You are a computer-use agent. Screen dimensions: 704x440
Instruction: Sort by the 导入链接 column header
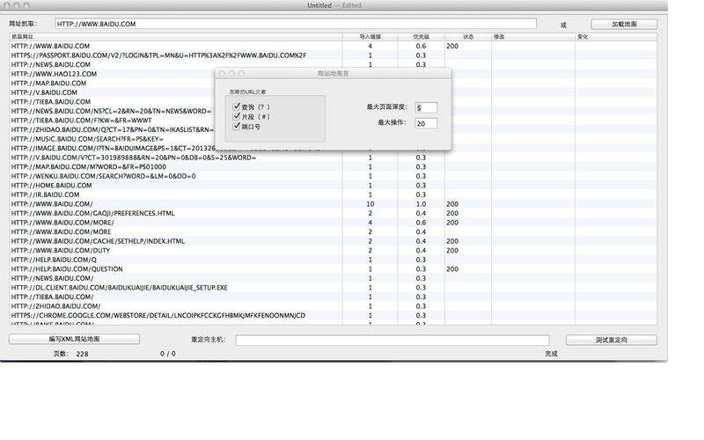tap(370, 37)
